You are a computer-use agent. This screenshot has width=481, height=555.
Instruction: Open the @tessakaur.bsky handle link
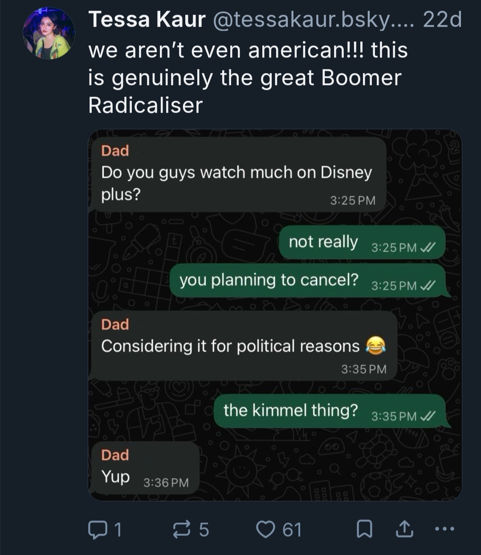pyautogui.click(x=314, y=20)
